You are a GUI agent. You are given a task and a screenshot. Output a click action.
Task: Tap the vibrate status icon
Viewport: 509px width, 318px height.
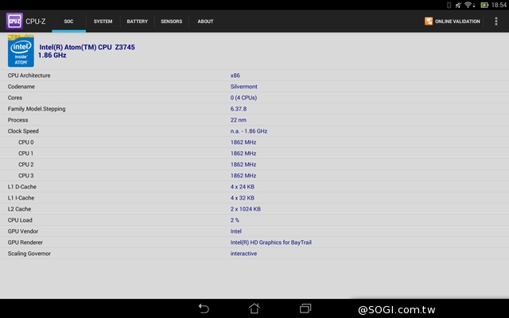pos(449,5)
